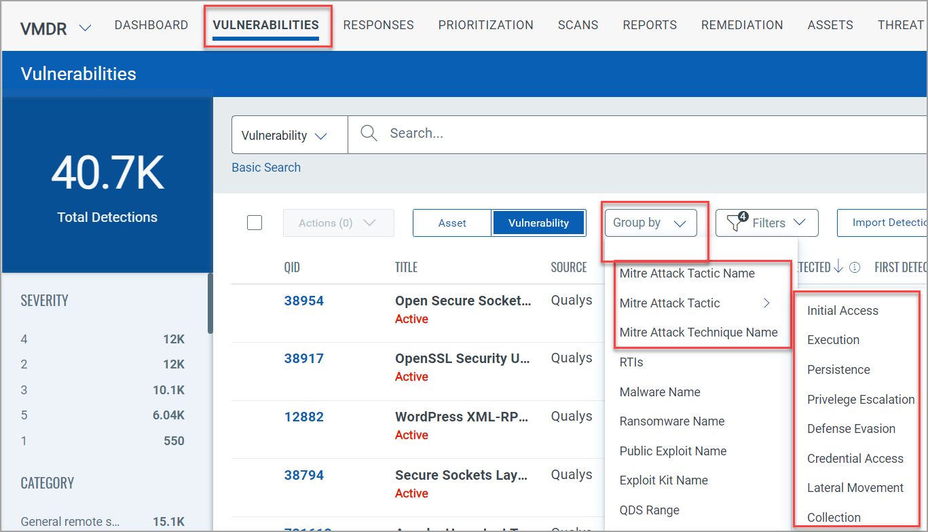Expand the Actions (0) dropdown
The height and width of the screenshot is (532, 928).
coord(338,223)
